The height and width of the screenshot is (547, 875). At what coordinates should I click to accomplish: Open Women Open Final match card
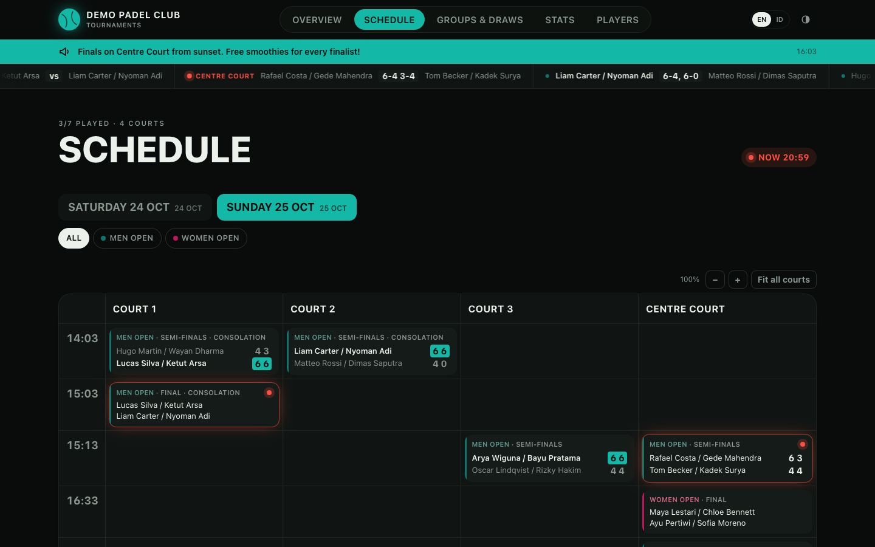click(x=727, y=512)
